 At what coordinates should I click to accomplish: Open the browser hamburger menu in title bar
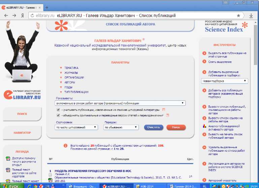(x=225, y=2)
